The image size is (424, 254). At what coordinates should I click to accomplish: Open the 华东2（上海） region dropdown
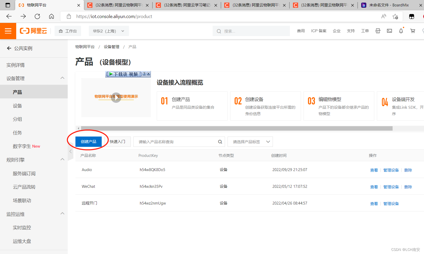(x=109, y=31)
